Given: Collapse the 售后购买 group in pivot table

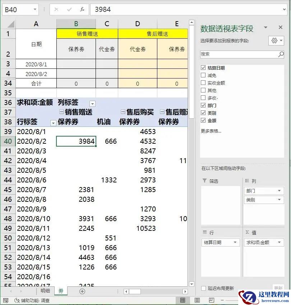Looking at the screenshot, I should (123, 112).
